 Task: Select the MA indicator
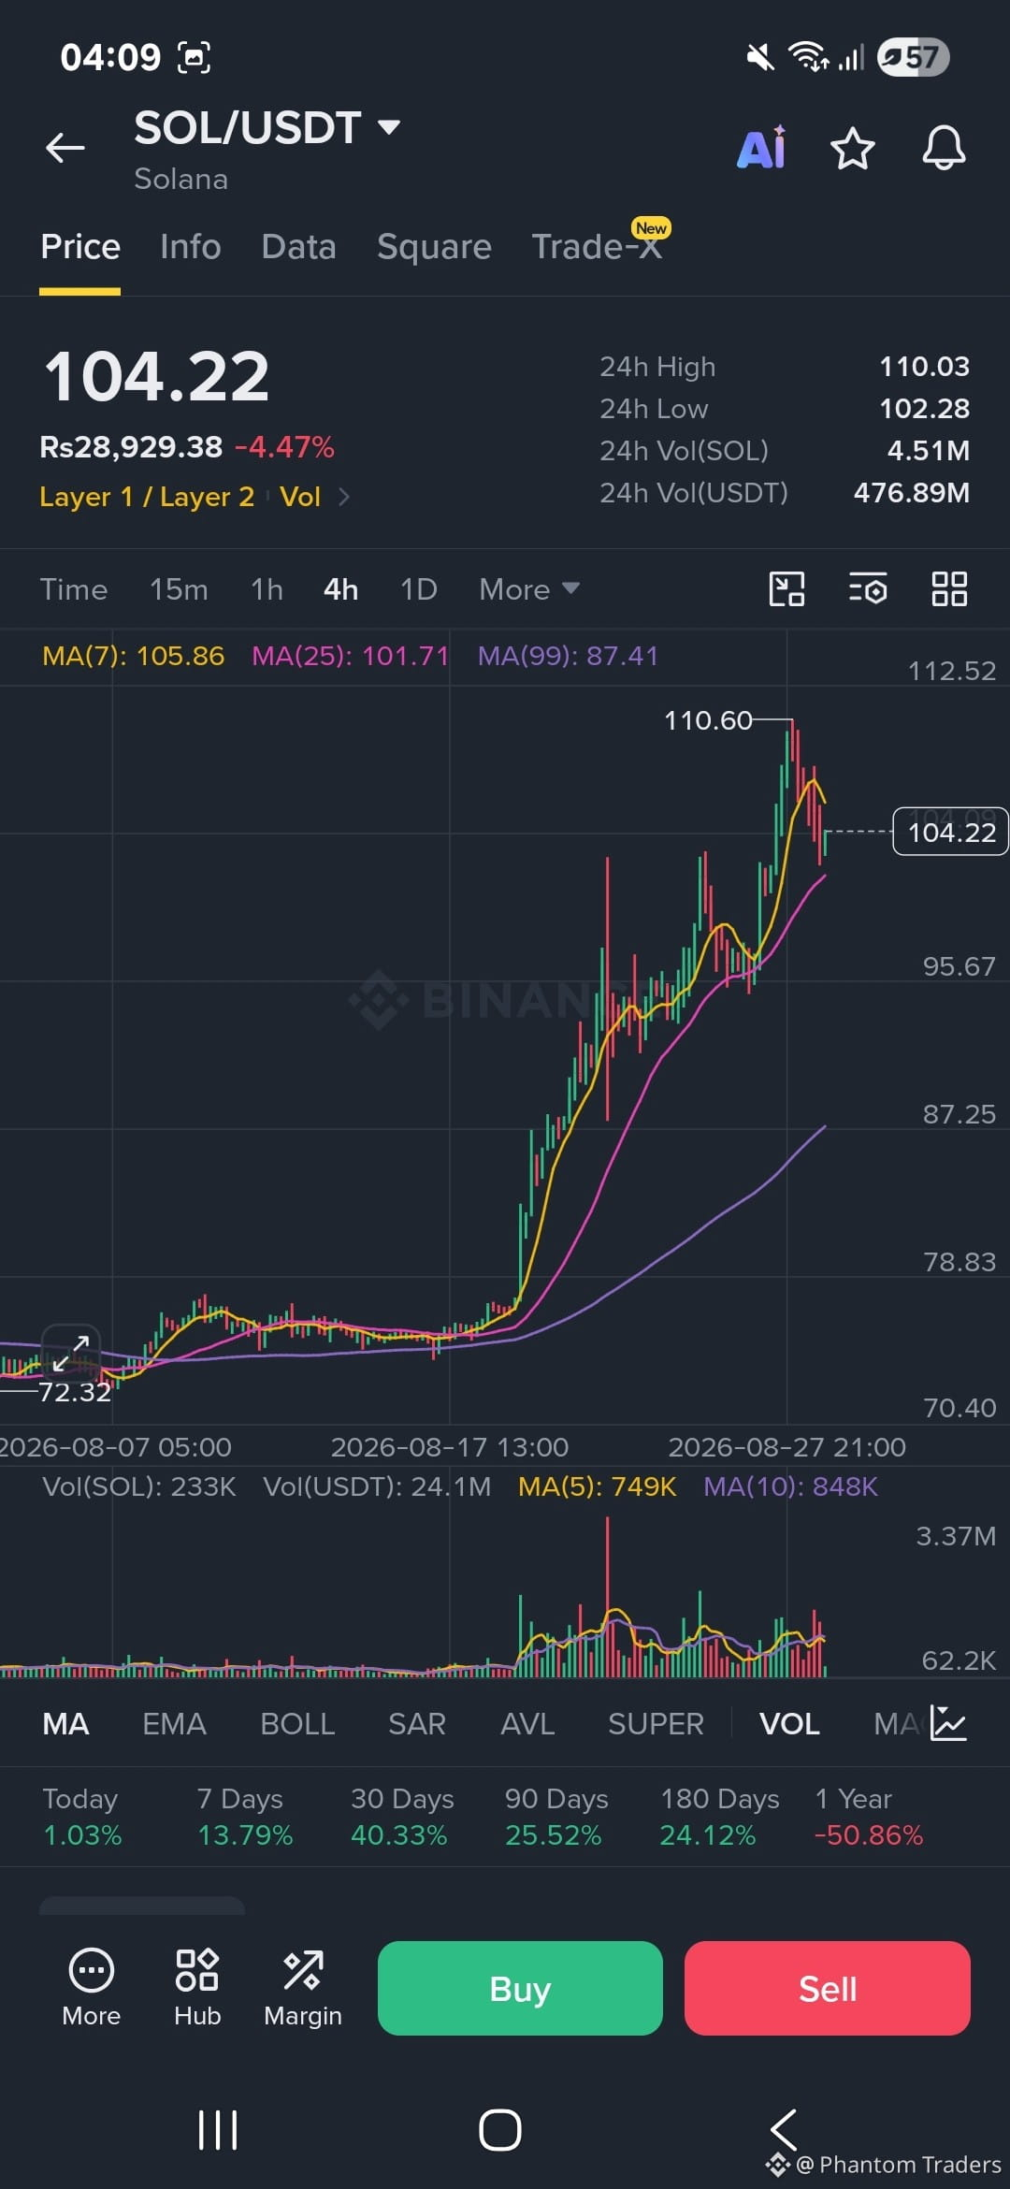65,1724
